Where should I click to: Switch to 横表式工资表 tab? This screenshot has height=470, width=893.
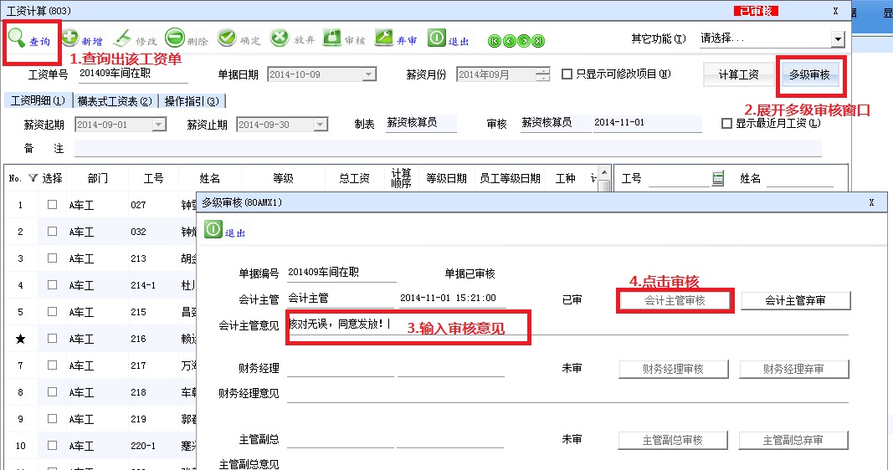tap(115, 101)
